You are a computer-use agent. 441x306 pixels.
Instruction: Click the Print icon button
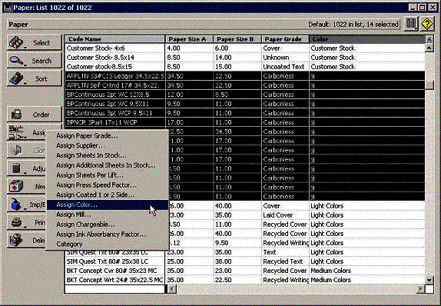pos(16,222)
